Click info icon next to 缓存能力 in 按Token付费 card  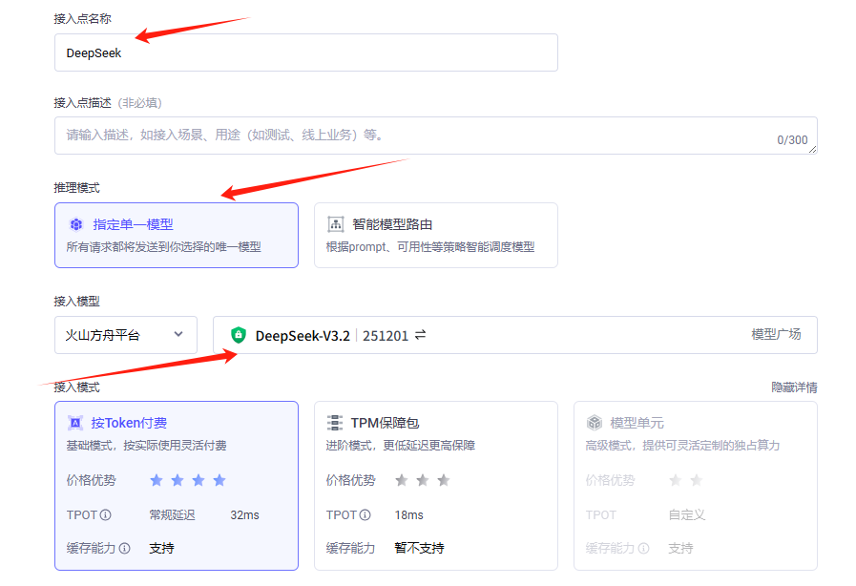pos(124,548)
